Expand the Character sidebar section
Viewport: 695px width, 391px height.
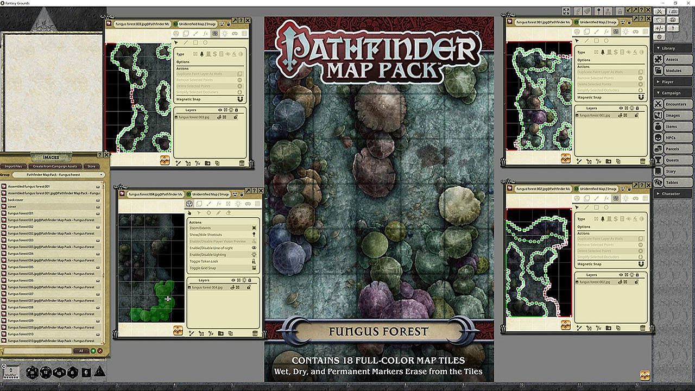(x=673, y=193)
